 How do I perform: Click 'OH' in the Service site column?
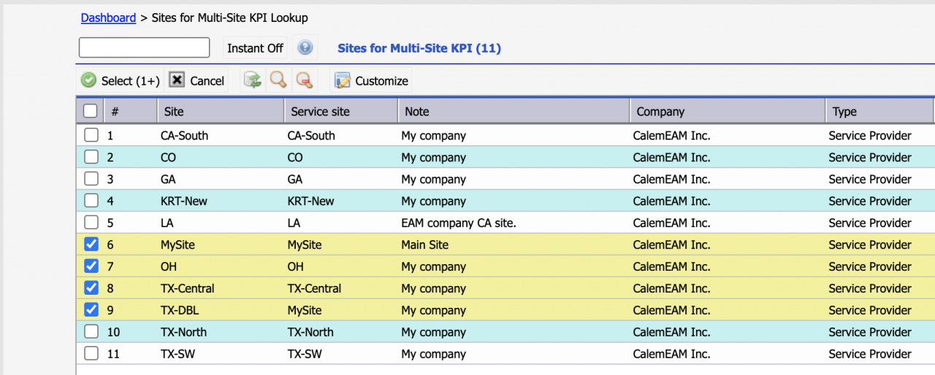[x=296, y=266]
